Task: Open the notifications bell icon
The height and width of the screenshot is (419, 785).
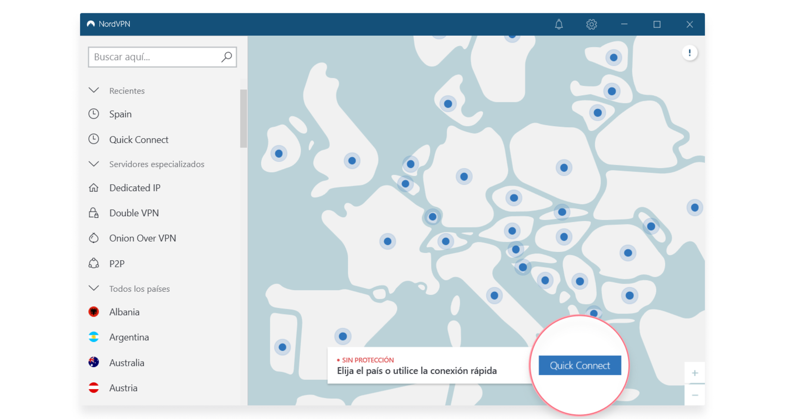Action: (559, 24)
